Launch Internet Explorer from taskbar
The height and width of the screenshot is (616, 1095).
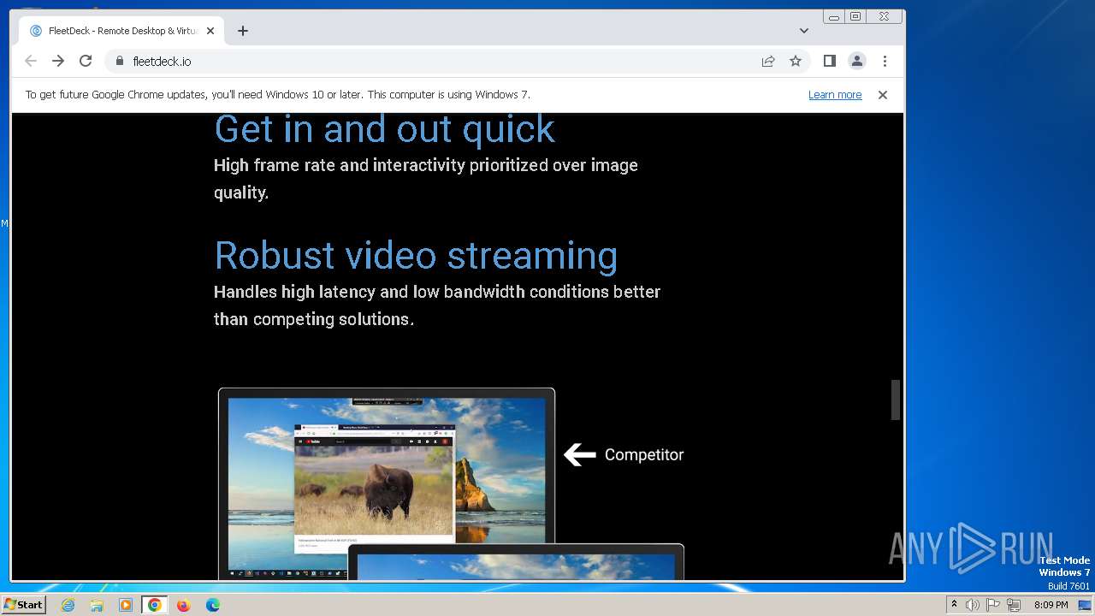[x=68, y=605]
